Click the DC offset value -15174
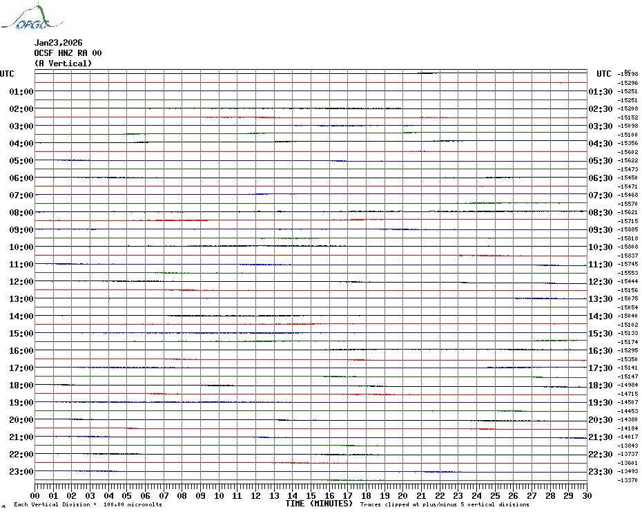The width and height of the screenshot is (642, 514). (x=628, y=342)
